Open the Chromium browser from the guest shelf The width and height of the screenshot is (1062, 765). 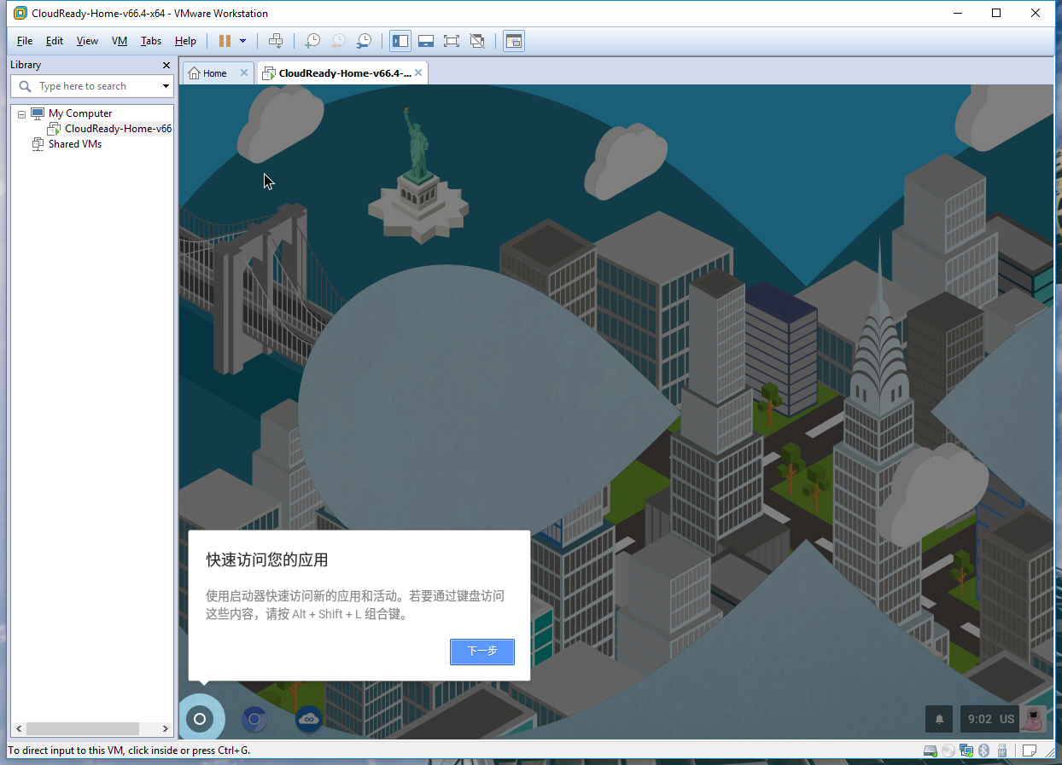pyautogui.click(x=254, y=719)
